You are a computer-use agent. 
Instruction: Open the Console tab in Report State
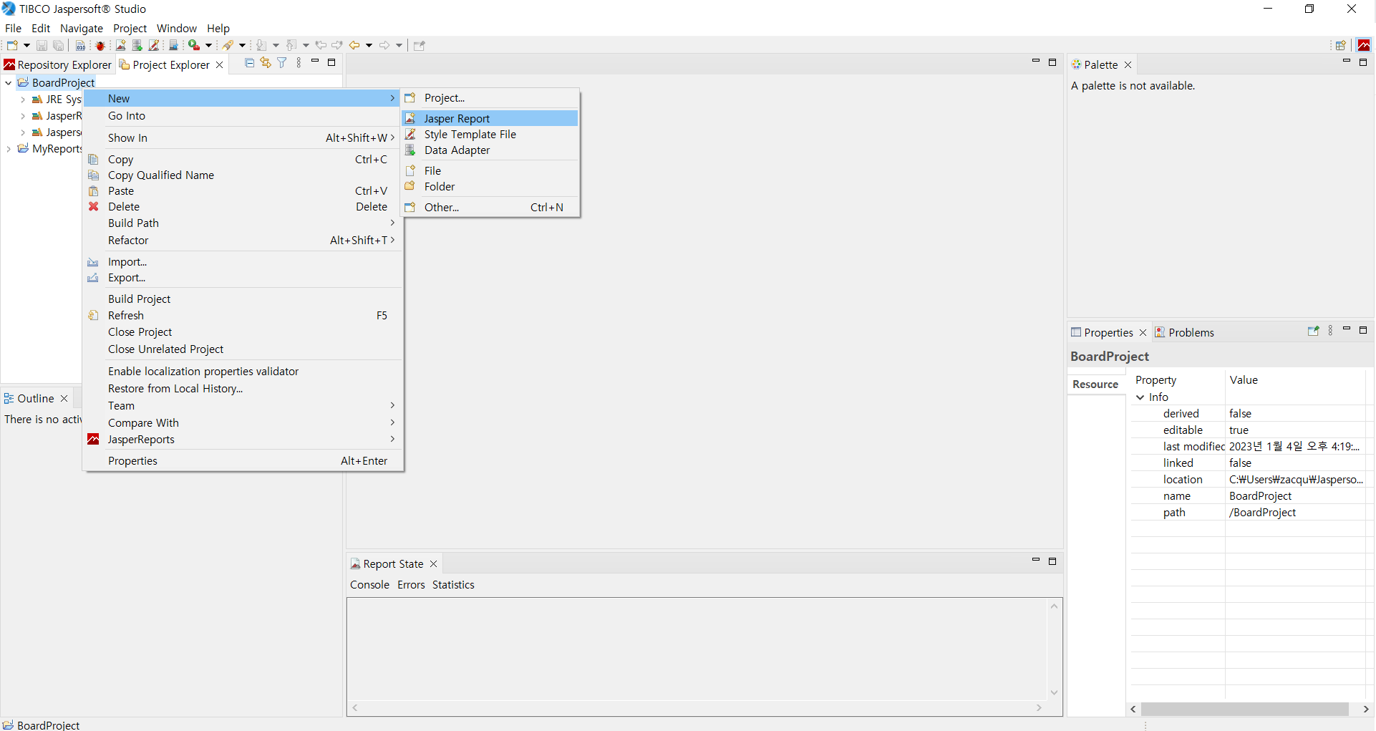369,585
